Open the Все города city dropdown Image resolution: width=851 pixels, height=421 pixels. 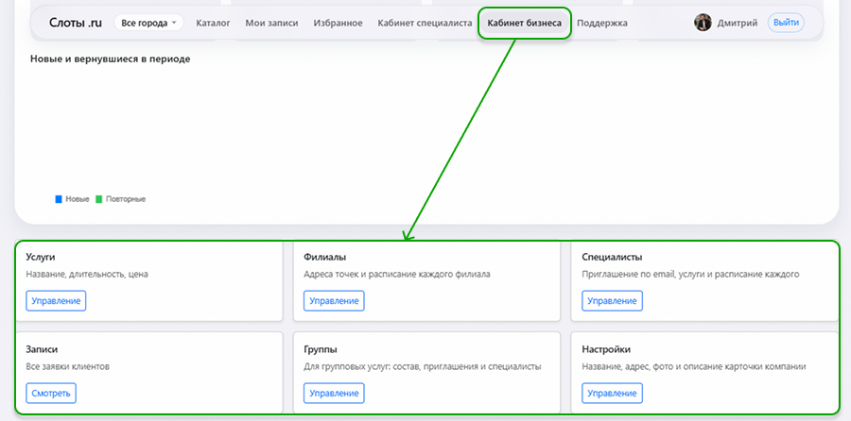(x=148, y=23)
